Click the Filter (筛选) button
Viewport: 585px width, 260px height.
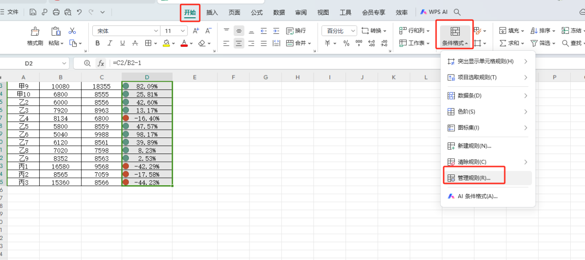[542, 43]
